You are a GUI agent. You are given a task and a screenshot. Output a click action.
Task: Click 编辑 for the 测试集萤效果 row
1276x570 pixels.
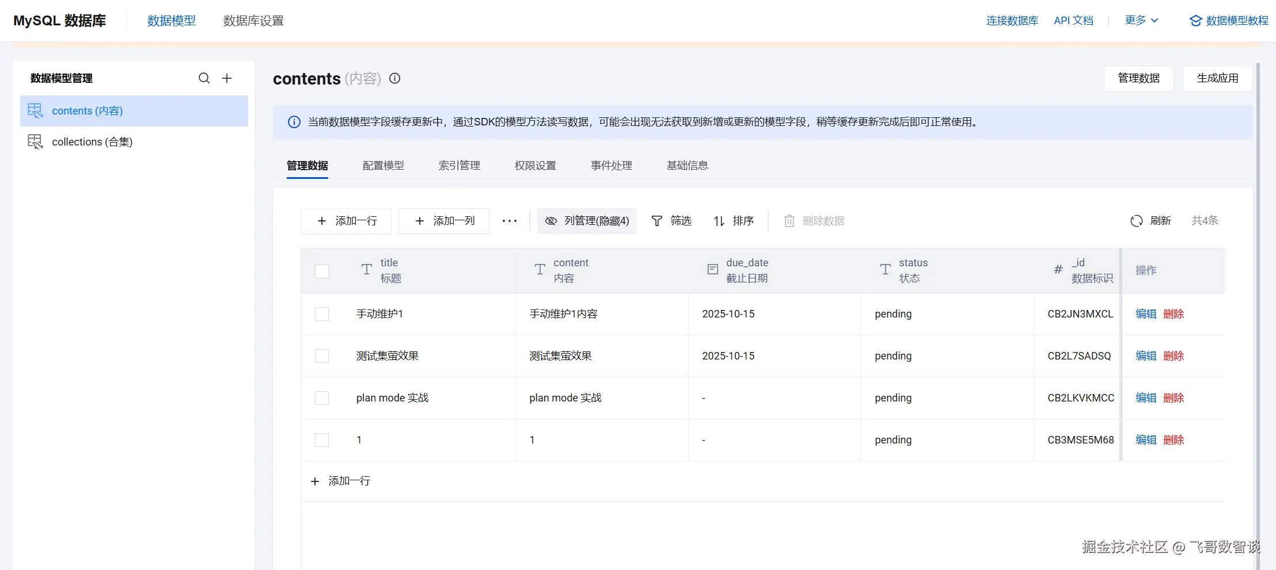[x=1145, y=356]
